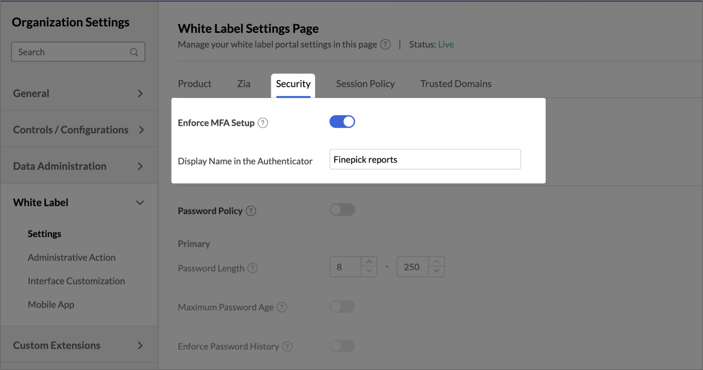Click help icon next to Password Length
The image size is (703, 370).
click(252, 268)
